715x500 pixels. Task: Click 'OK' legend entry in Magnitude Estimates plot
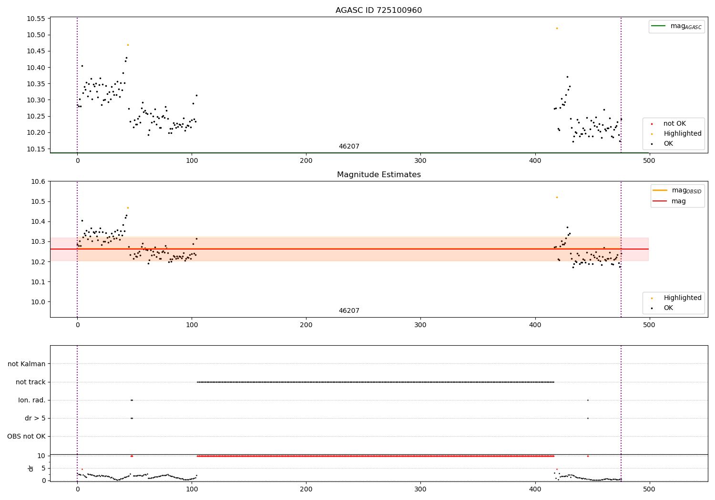tap(668, 308)
